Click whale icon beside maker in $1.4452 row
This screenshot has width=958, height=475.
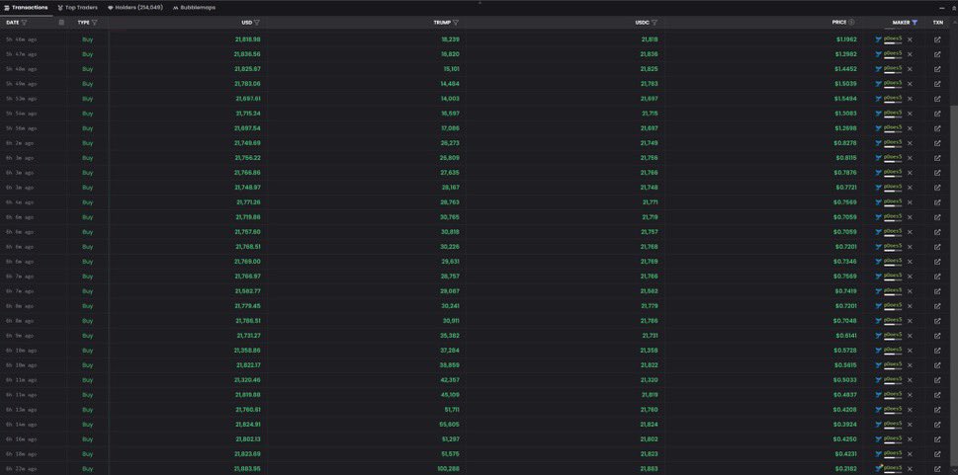(879, 69)
